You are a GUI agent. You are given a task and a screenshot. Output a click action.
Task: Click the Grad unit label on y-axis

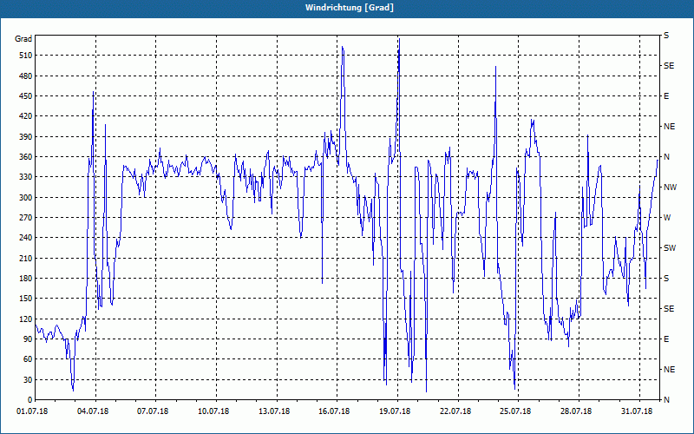23,38
